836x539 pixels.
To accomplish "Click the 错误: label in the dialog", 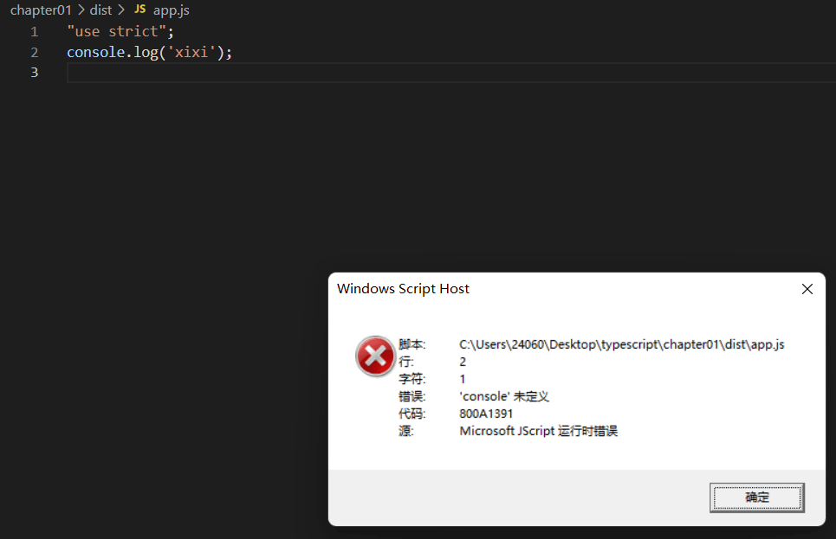I will point(412,396).
